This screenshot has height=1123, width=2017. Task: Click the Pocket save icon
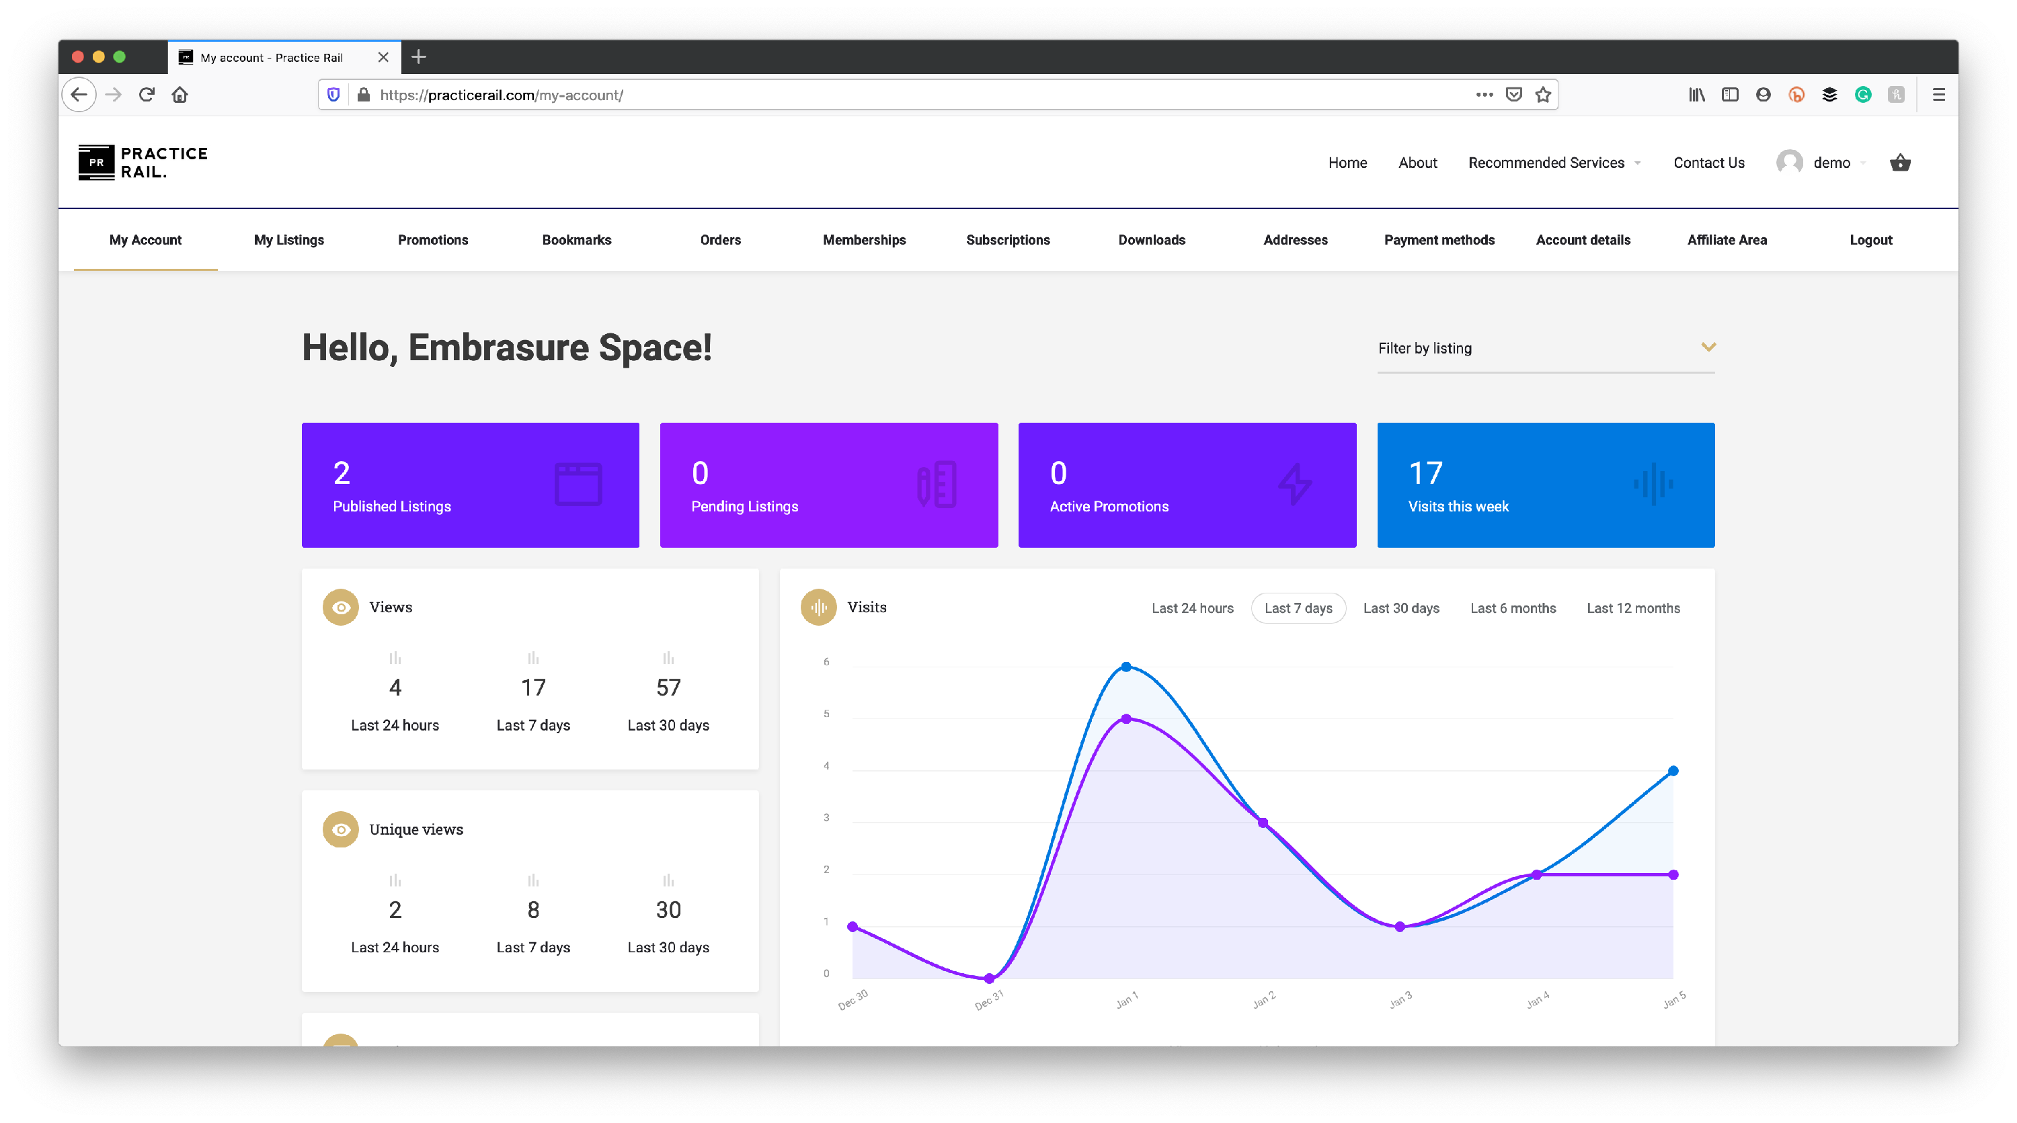tap(1513, 95)
